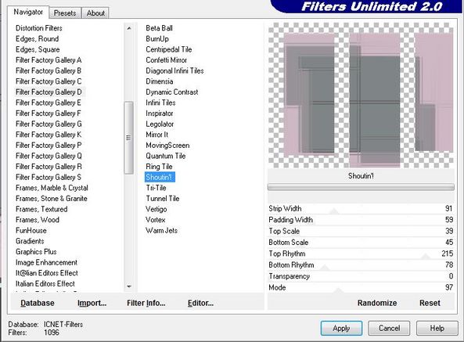Click the Cancel button
The image size is (464, 342).
pos(389,328)
